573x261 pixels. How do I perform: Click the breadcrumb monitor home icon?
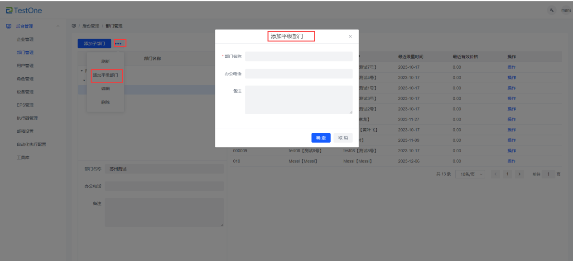(x=74, y=26)
